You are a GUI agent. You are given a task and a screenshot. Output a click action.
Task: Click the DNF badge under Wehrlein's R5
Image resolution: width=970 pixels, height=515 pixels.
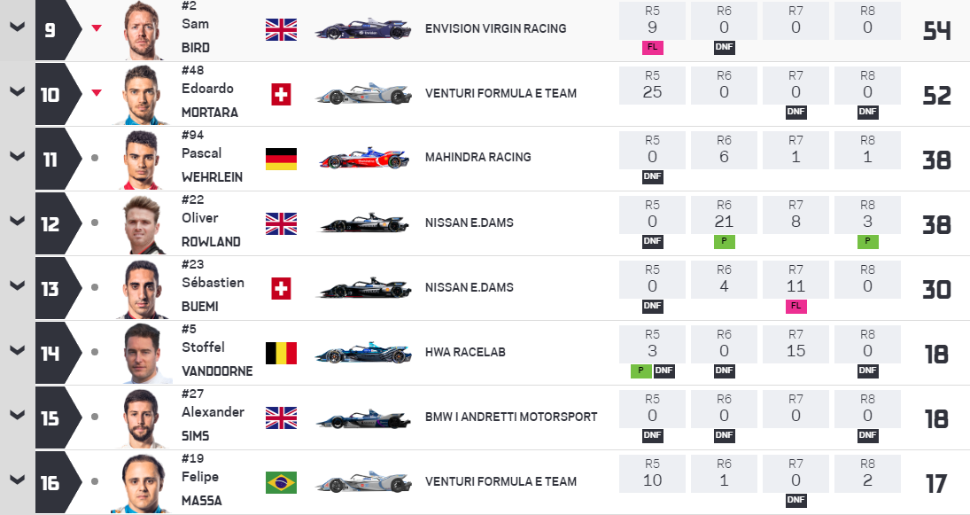653,176
